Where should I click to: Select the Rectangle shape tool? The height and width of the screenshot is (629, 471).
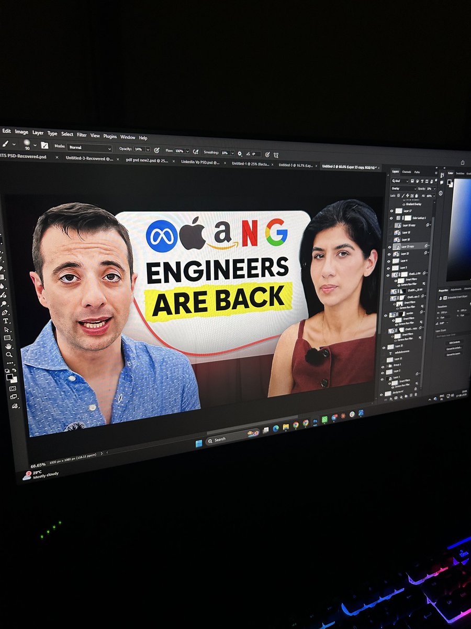click(7, 338)
